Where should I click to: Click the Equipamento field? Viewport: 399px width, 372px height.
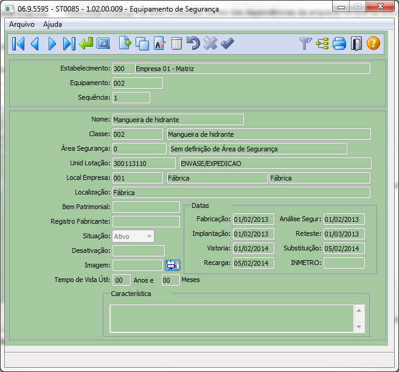point(137,83)
